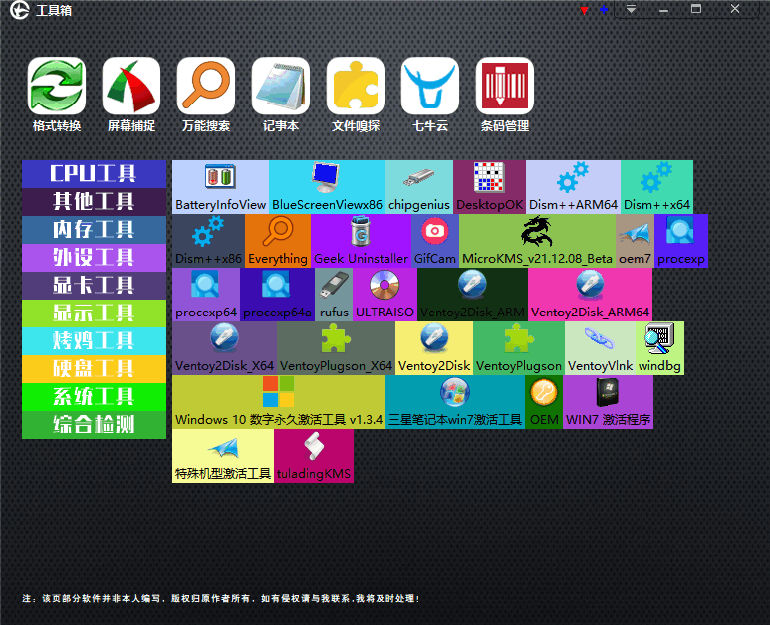This screenshot has width=770, height=625.
Task: Switch to the 外设工具 category
Action: (x=95, y=258)
